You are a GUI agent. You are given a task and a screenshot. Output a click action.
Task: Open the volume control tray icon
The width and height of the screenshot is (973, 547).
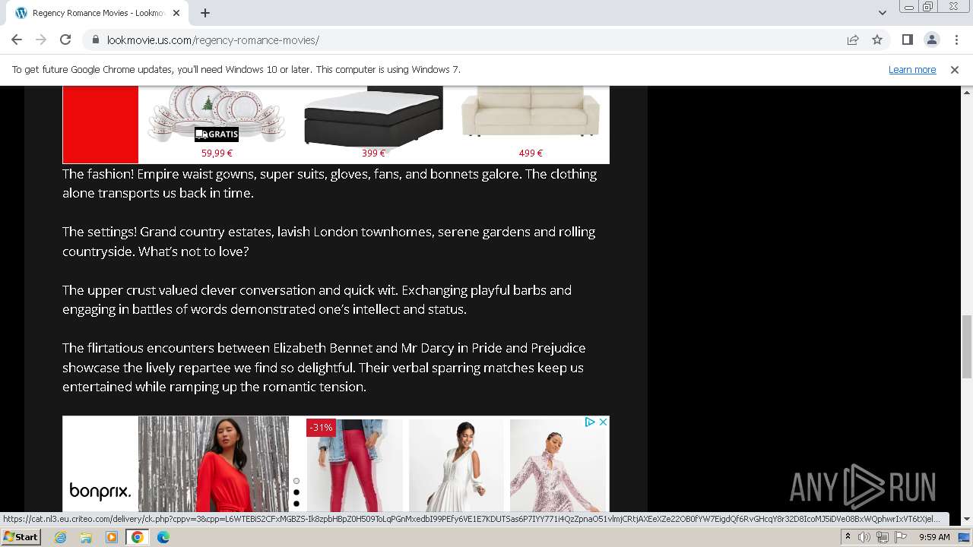[x=864, y=537]
